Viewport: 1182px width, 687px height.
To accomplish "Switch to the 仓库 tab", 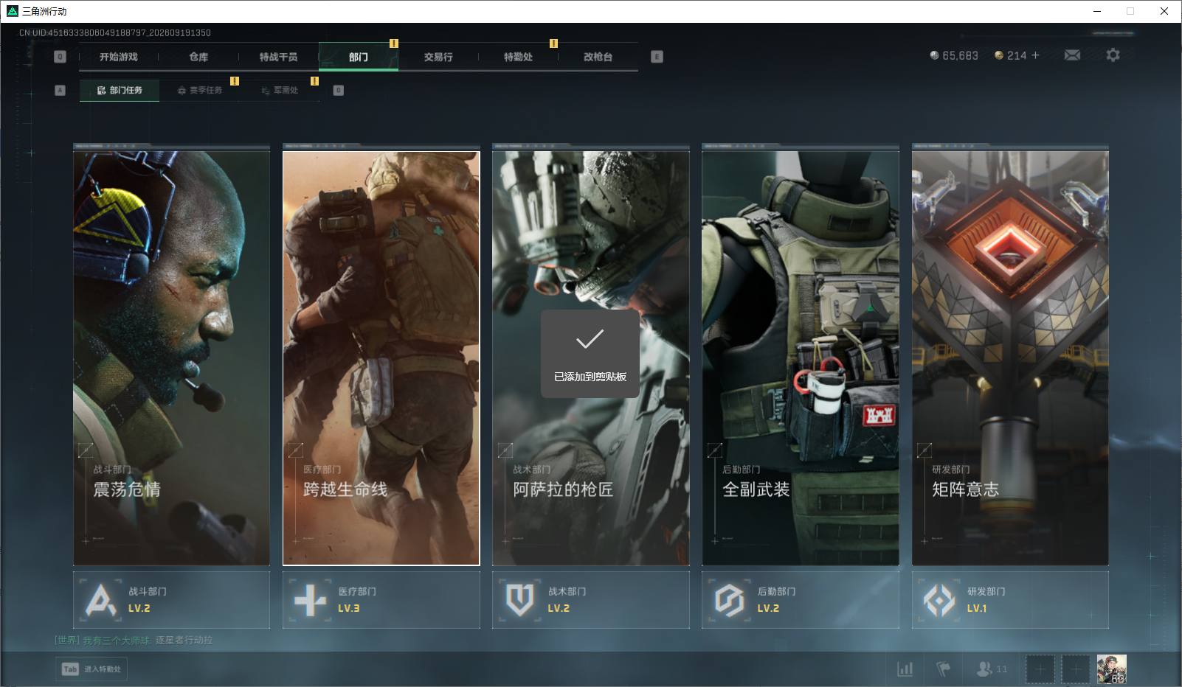I will click(x=198, y=57).
